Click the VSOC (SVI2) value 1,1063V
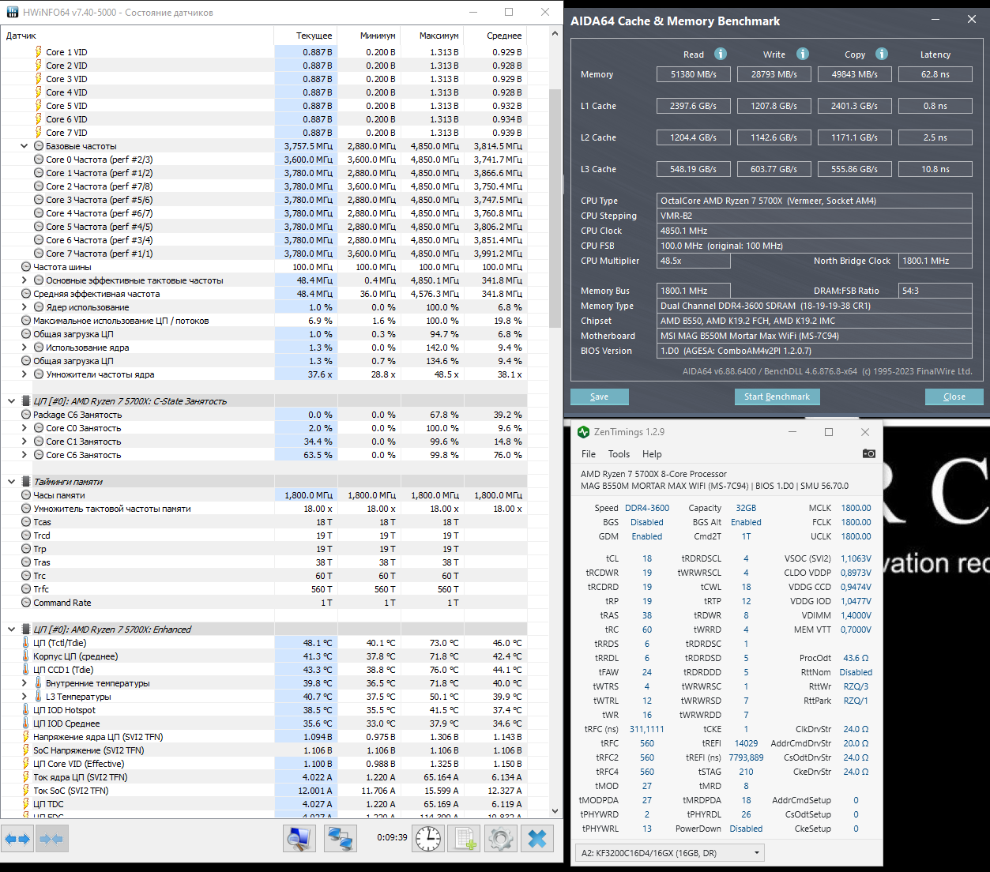This screenshot has width=990, height=872. [856, 558]
